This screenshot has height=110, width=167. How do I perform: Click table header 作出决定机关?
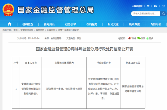click(133, 63)
